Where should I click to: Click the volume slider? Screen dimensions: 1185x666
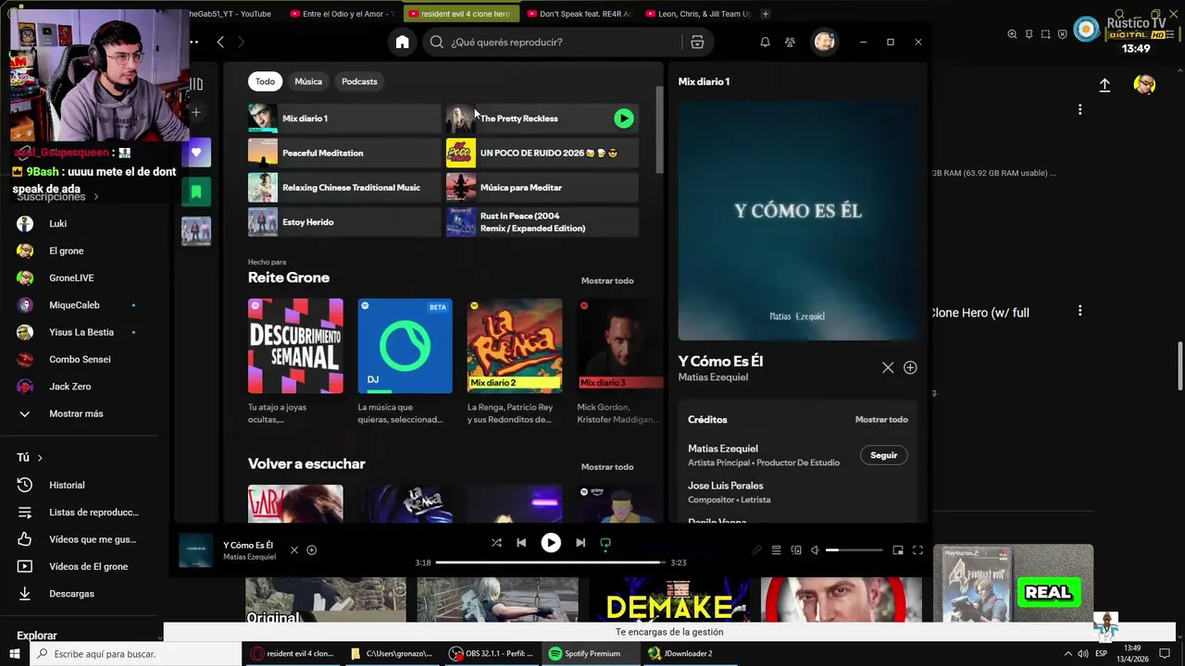(854, 550)
